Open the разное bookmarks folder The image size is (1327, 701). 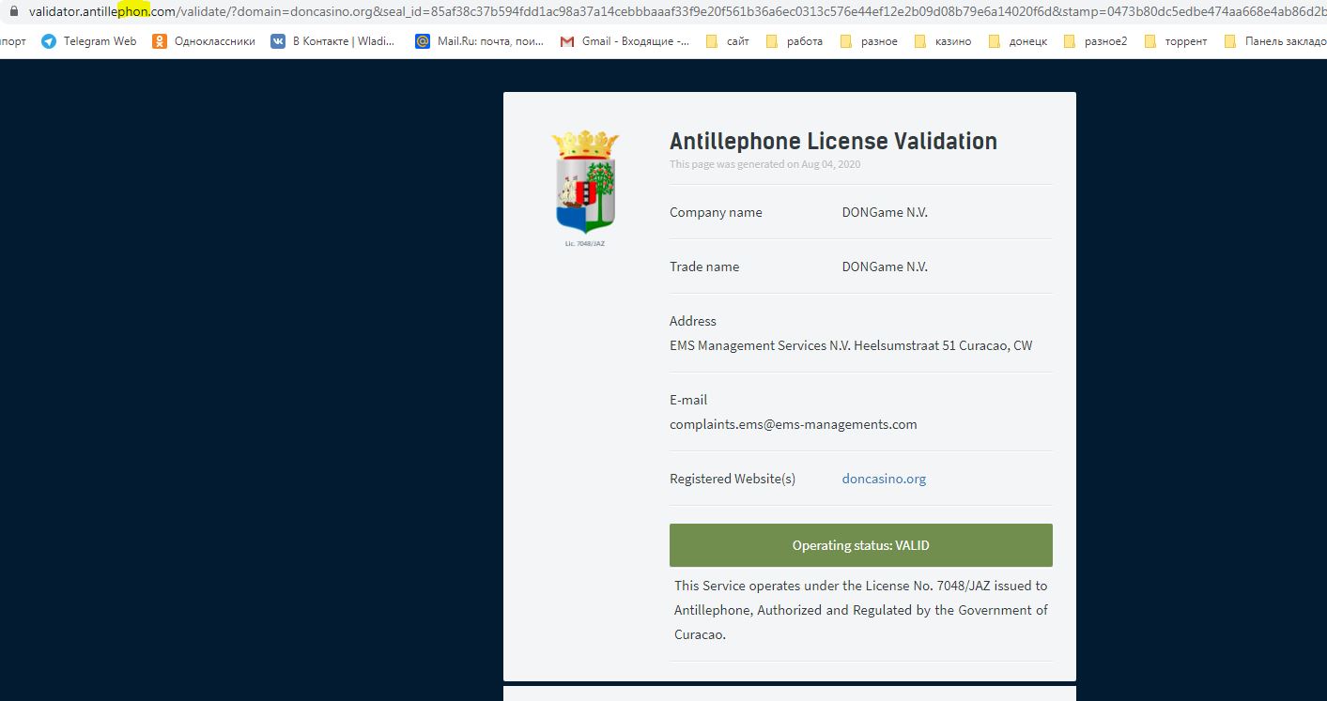click(869, 41)
